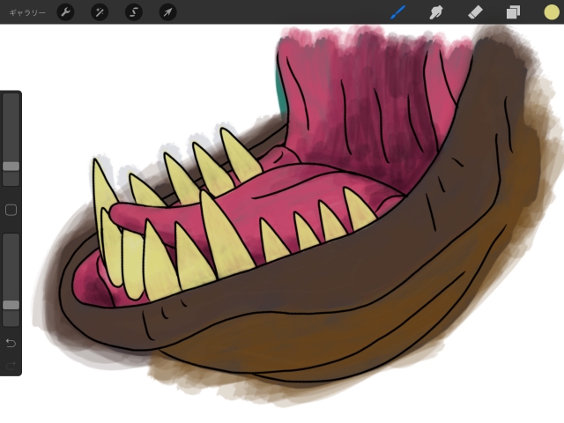This screenshot has width=564, height=423.
Task: Open the yellow active color picker
Action: point(551,12)
